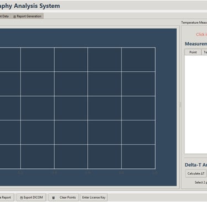Open the Enter License Key dialog
This screenshot has height=202, width=207.
point(94,198)
